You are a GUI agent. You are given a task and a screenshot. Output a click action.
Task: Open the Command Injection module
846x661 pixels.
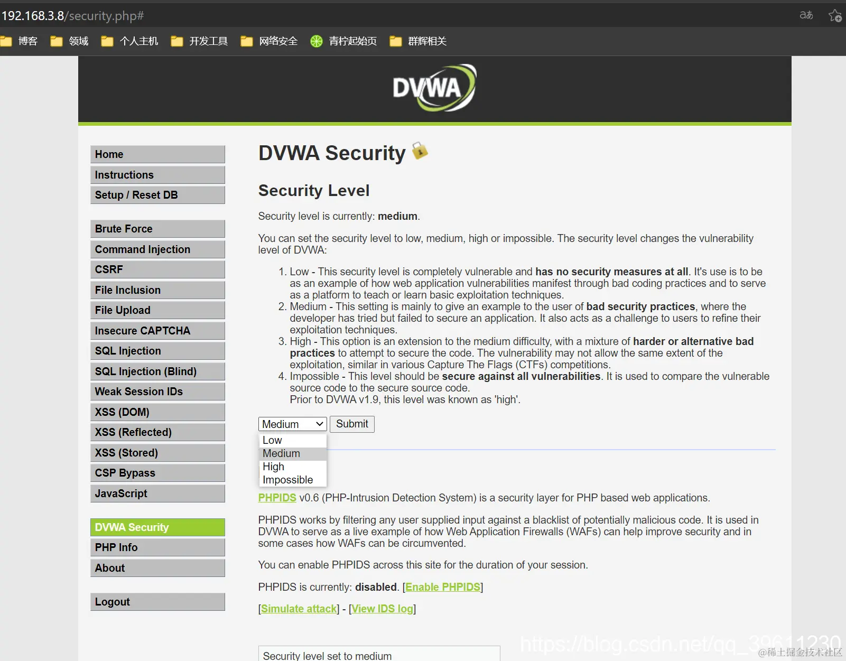tap(157, 249)
